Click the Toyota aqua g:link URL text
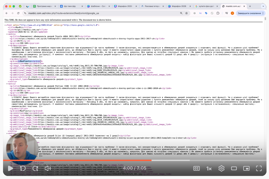The height and width of the screenshot is (179, 269). [87, 39]
